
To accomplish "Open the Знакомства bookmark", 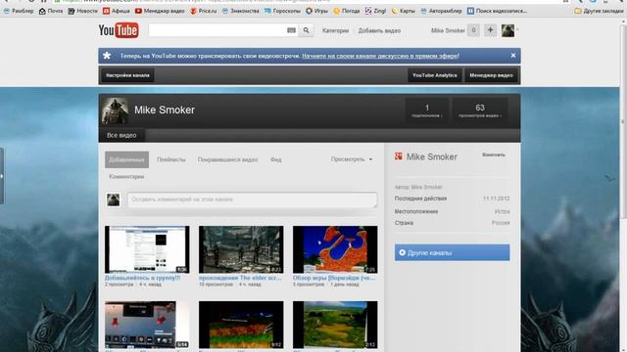I will tap(241, 11).
